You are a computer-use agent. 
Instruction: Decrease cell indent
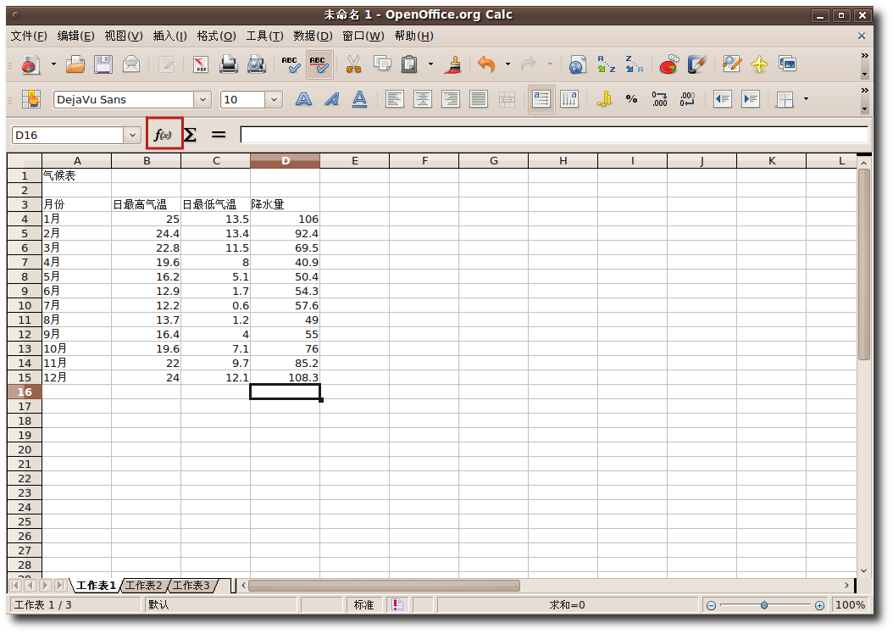[x=722, y=100]
